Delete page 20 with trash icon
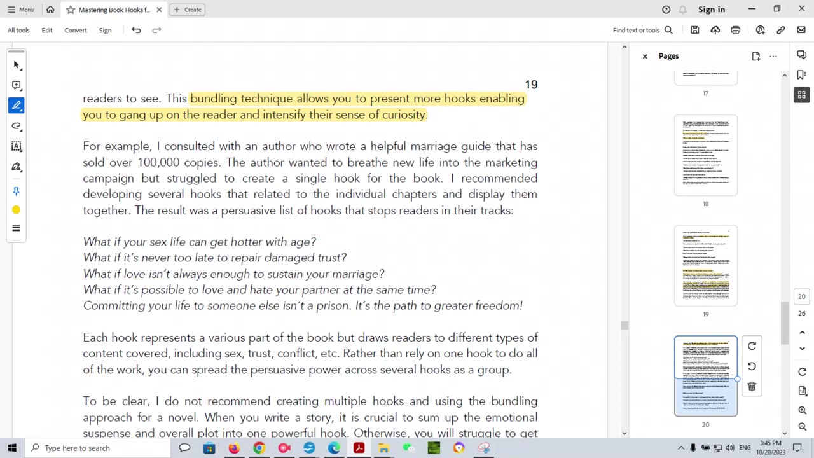 click(x=752, y=386)
